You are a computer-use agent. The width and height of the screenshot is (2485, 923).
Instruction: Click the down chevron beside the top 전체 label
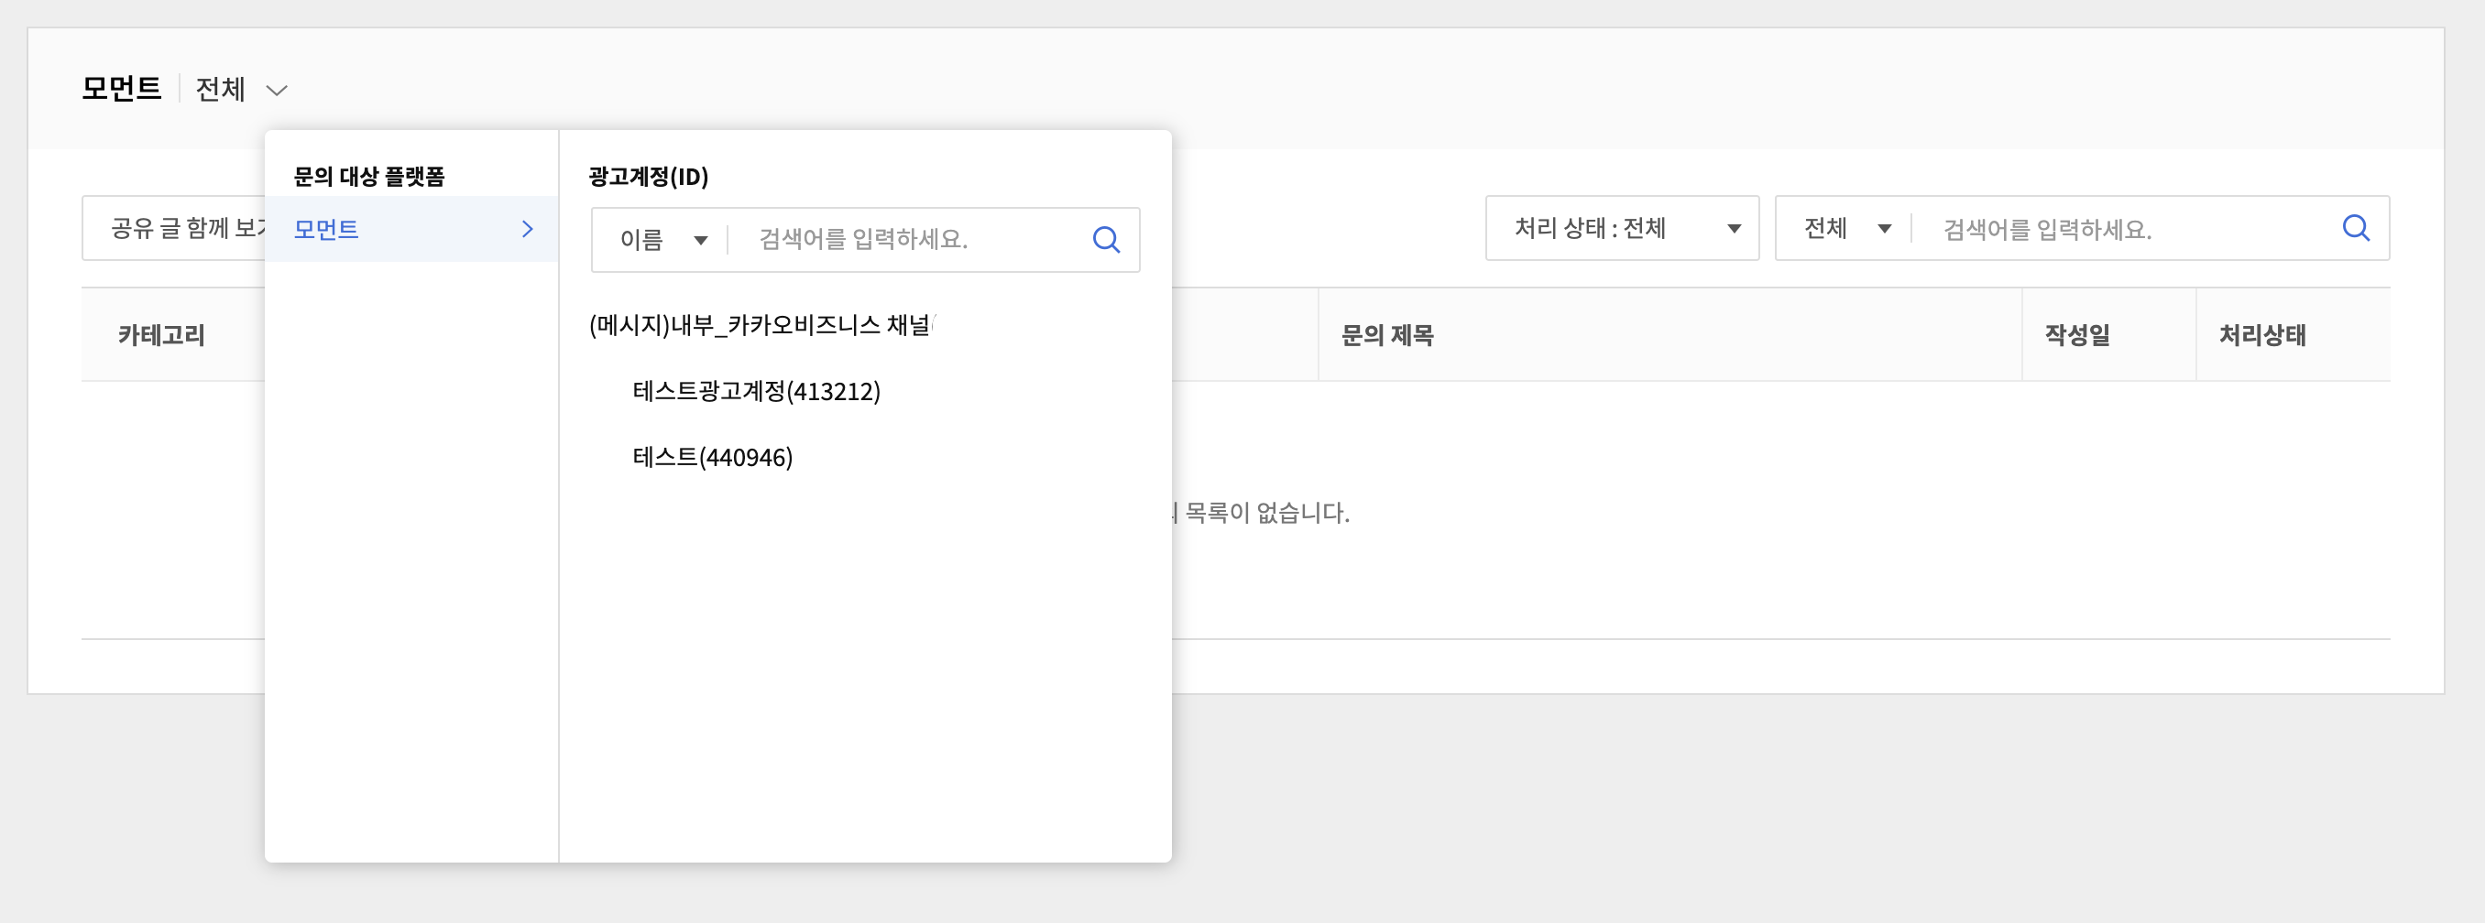click(277, 91)
